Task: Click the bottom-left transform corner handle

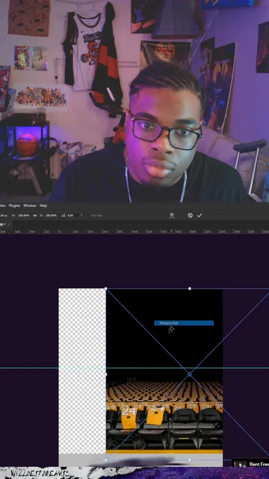Action: (106, 460)
